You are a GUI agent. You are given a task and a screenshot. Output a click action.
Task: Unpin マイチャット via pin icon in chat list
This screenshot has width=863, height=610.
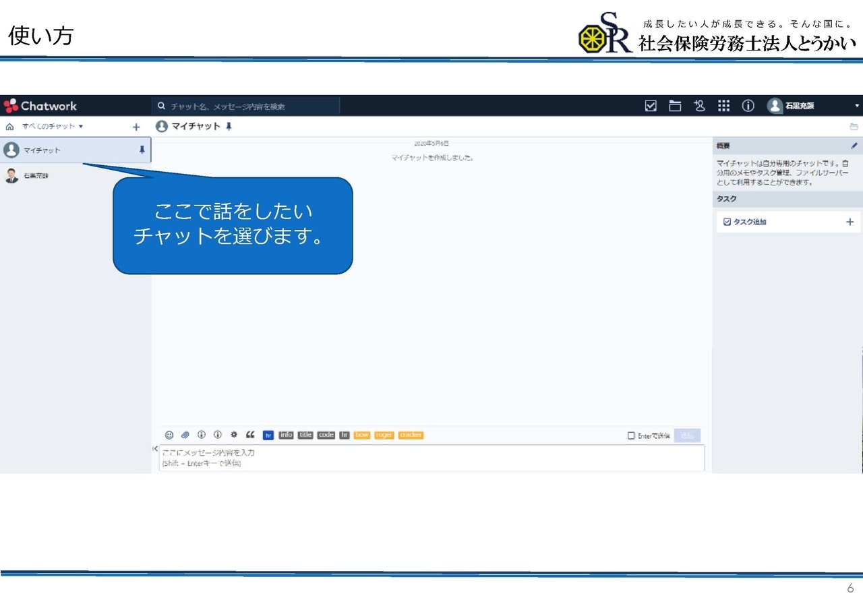tap(142, 150)
